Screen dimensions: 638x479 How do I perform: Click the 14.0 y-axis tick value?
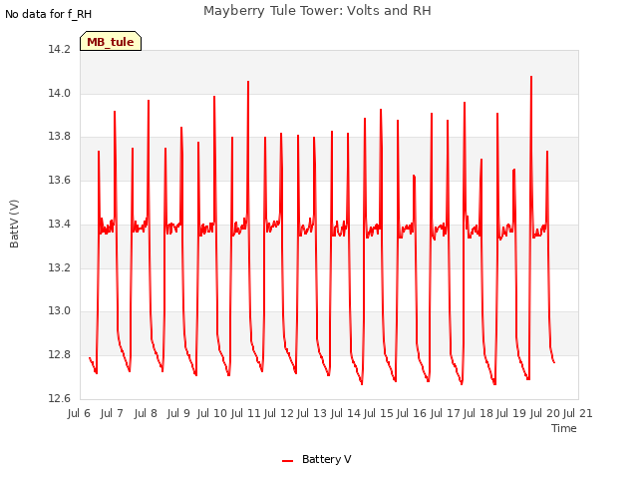pyautogui.click(x=60, y=93)
